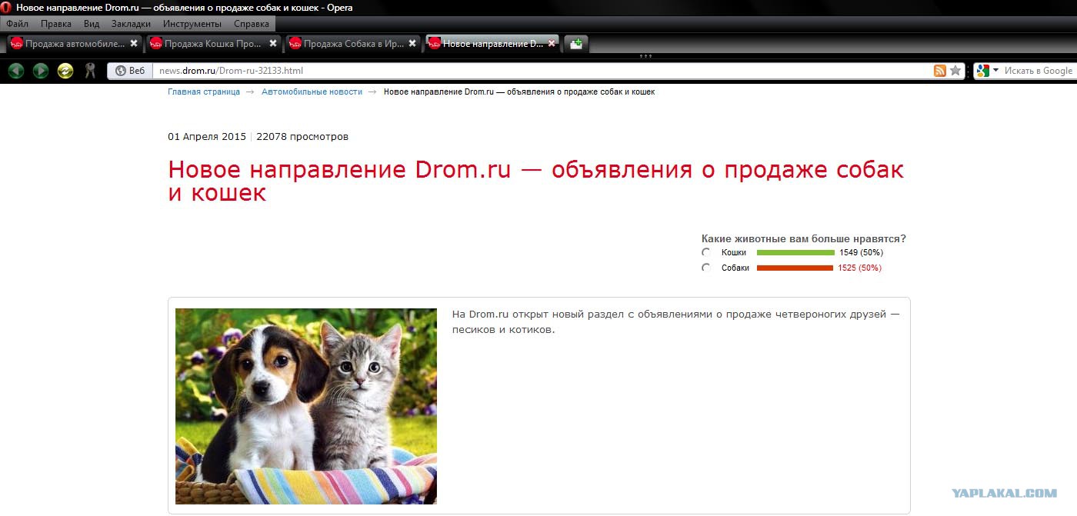Click the Google search engine icon

(x=982, y=71)
